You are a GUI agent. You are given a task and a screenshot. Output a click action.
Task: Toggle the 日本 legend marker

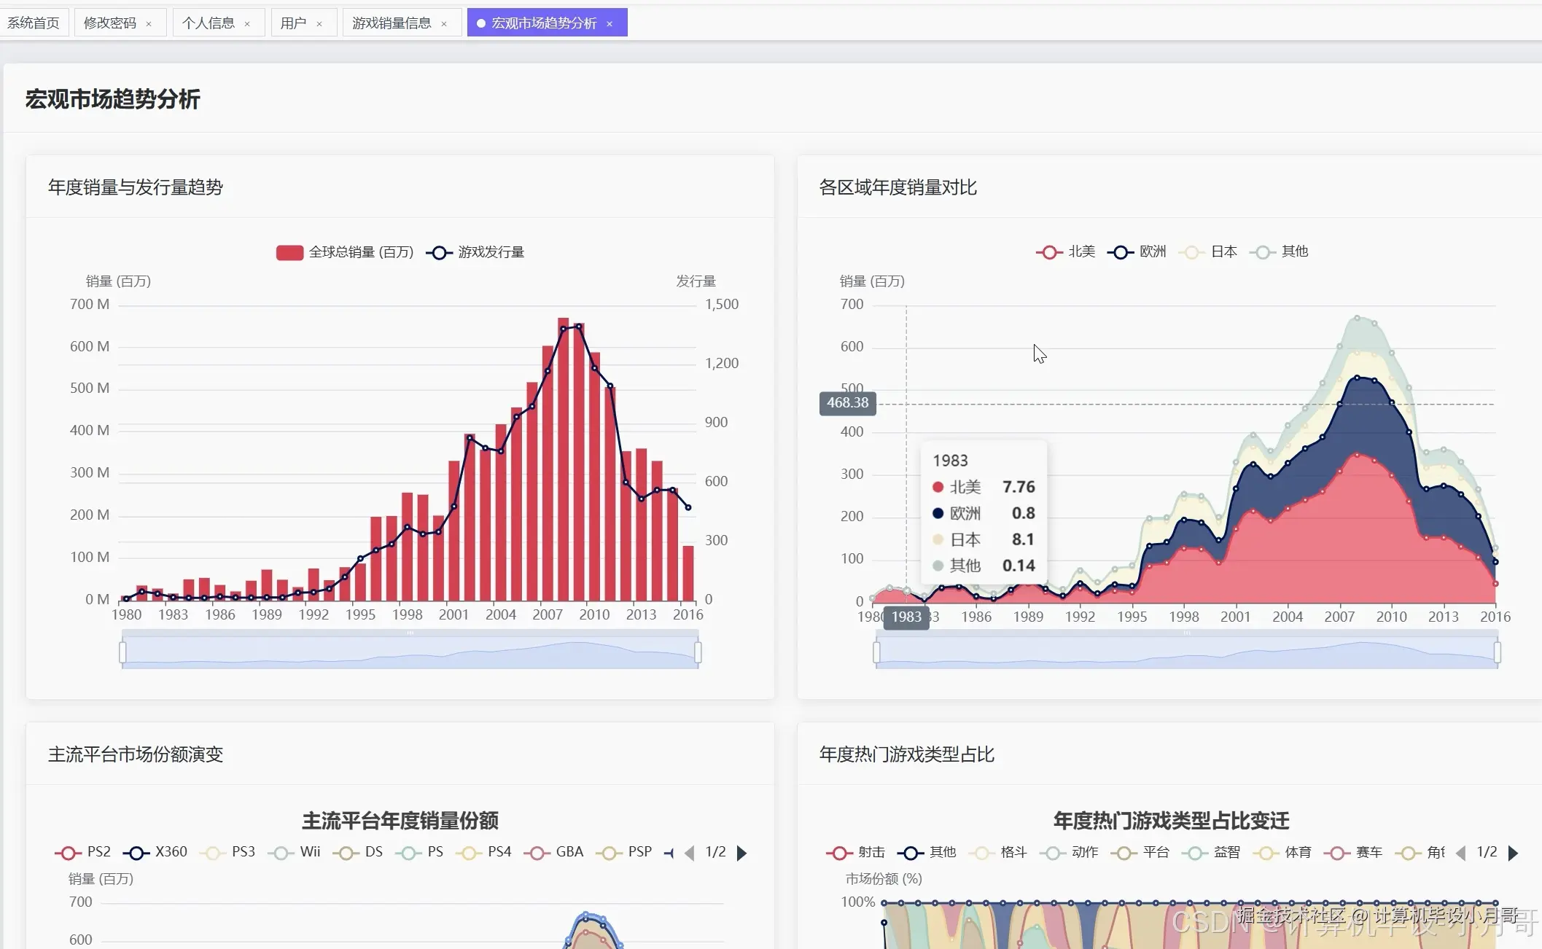coord(1192,252)
